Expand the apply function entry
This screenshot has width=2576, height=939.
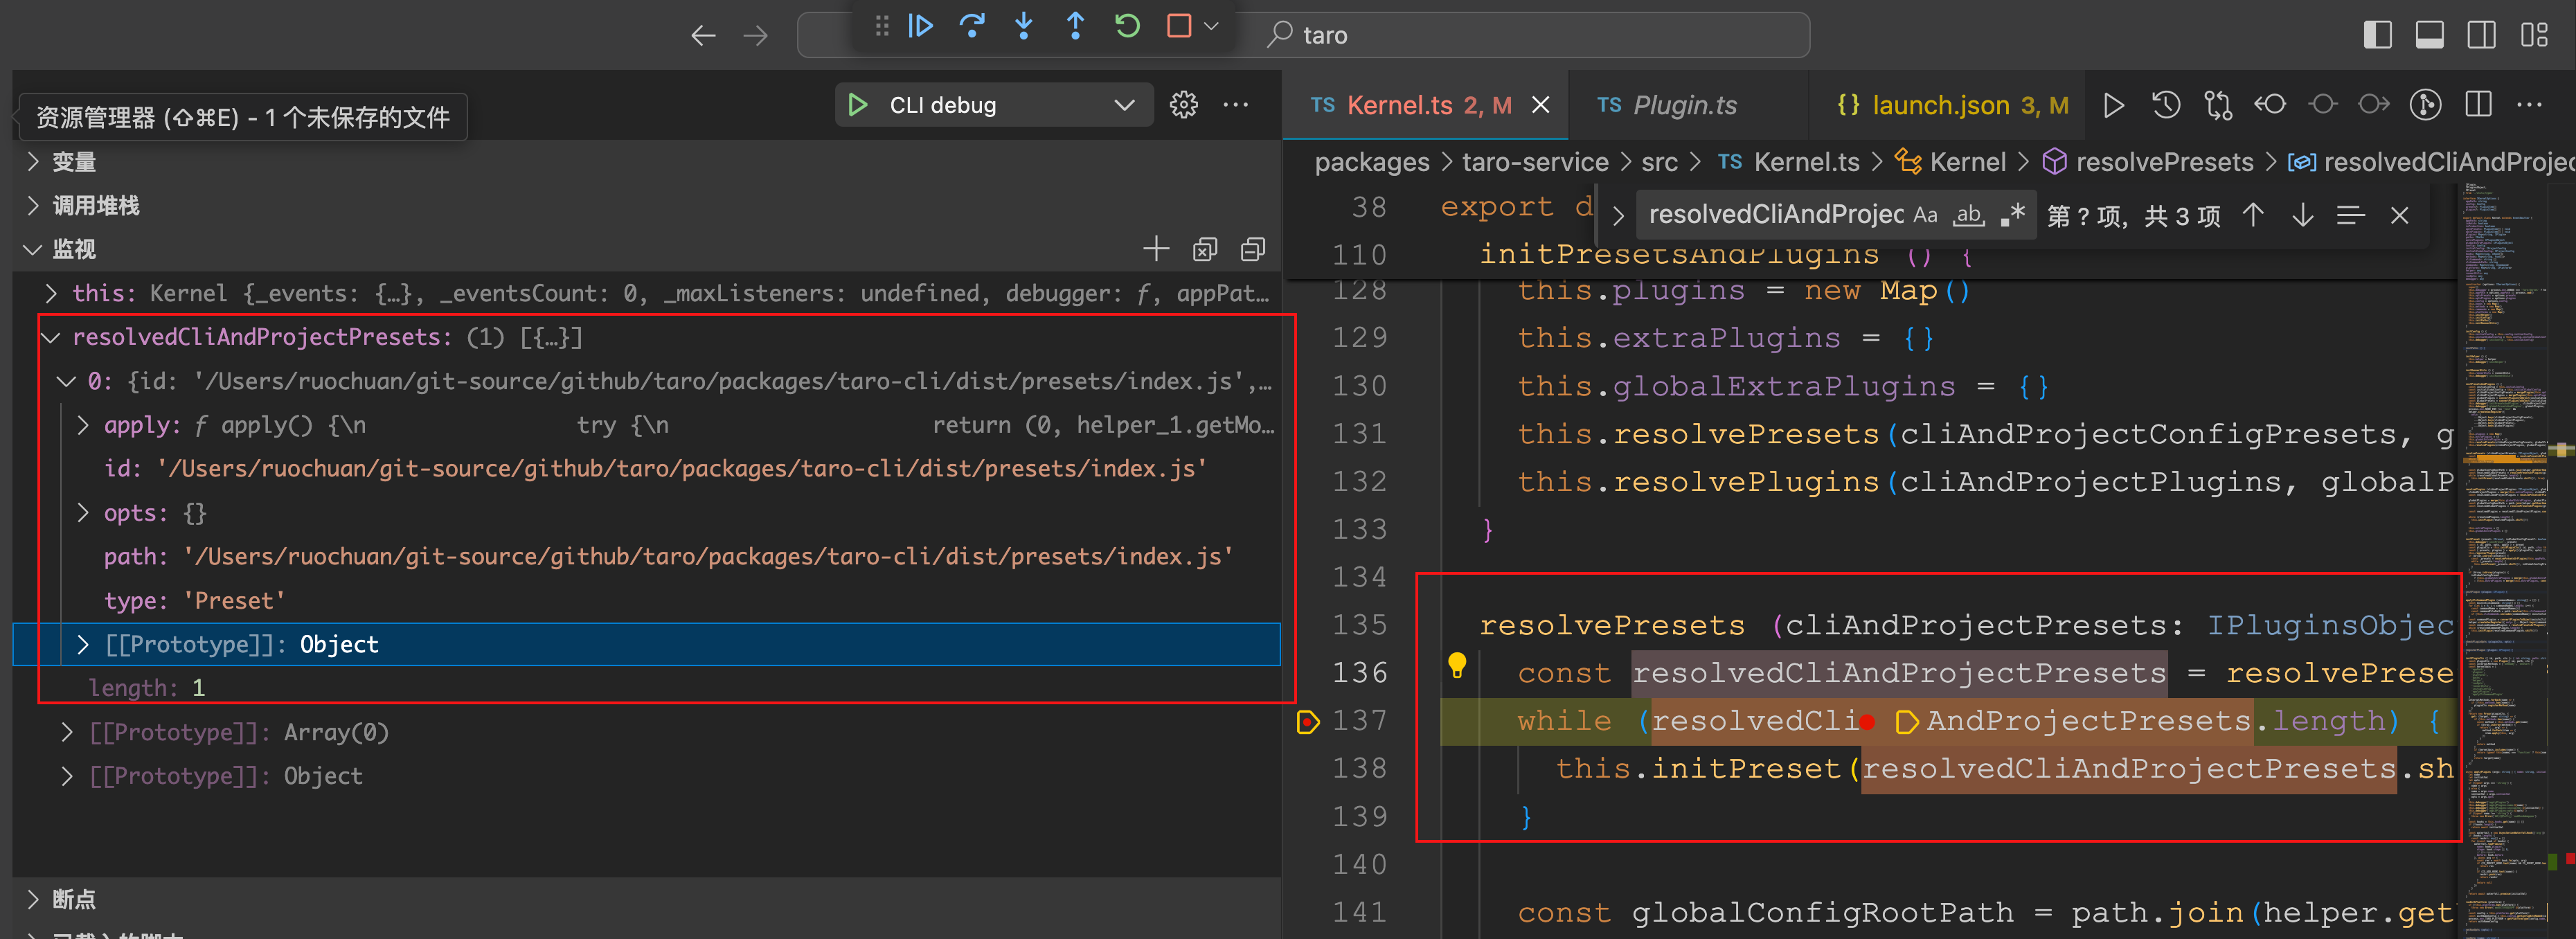point(83,425)
